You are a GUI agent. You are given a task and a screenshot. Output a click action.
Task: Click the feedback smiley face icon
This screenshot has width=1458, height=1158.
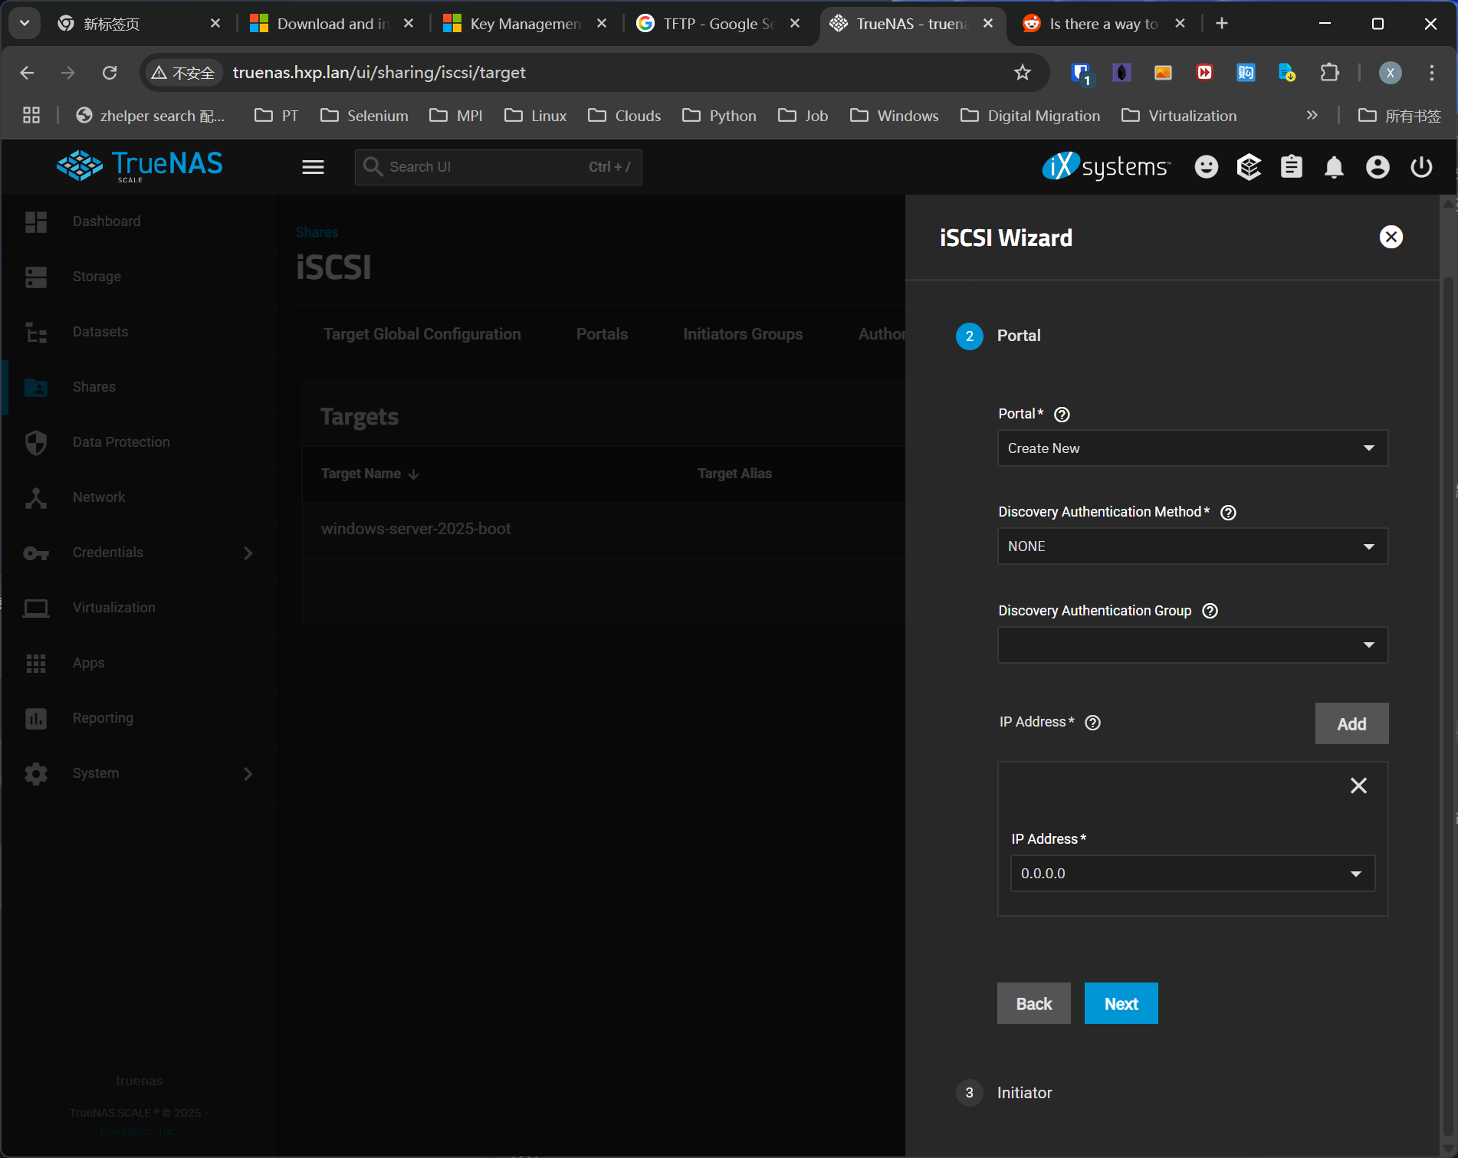(1206, 167)
